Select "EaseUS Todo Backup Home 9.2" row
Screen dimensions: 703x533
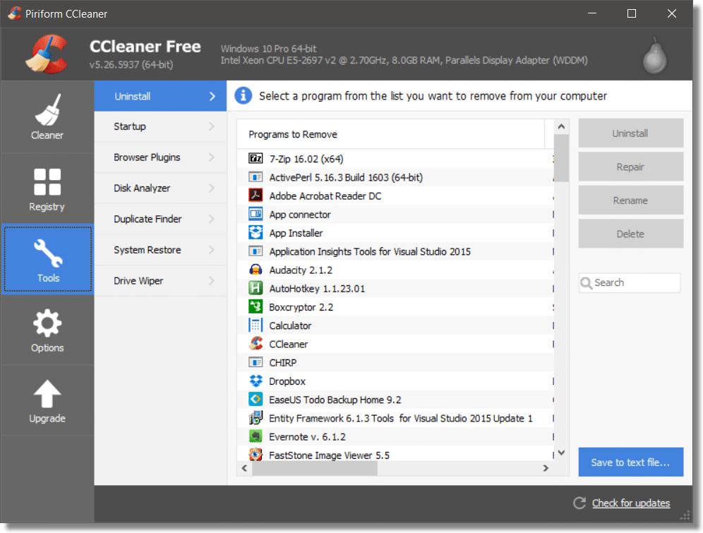tap(395, 400)
